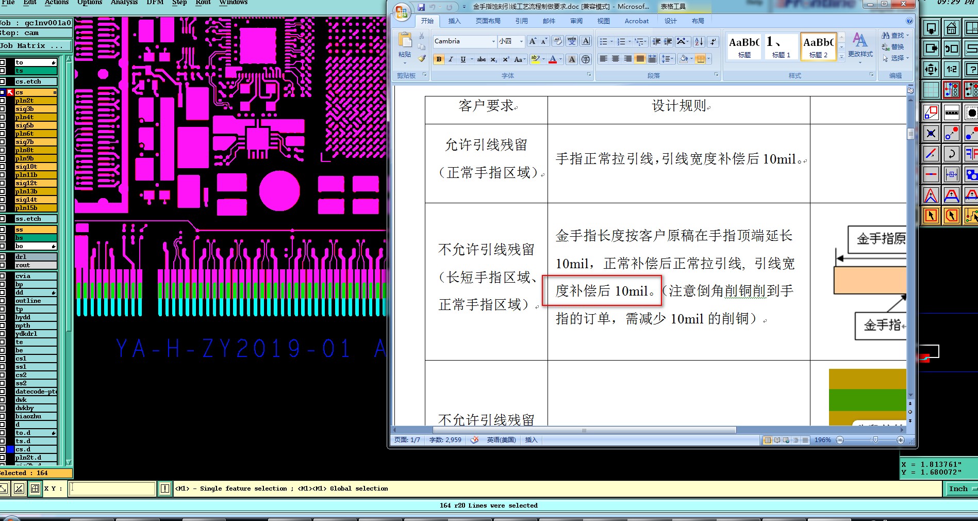Click the Word help question mark icon
Image resolution: width=978 pixels, height=521 pixels.
point(909,21)
